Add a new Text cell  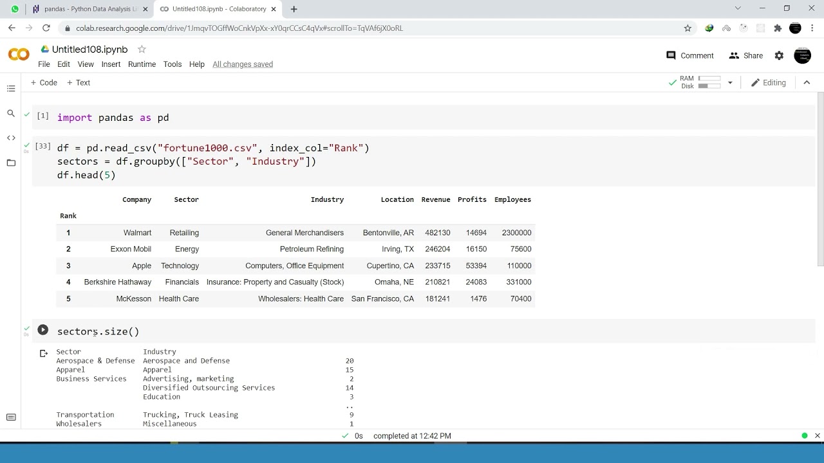79,82
